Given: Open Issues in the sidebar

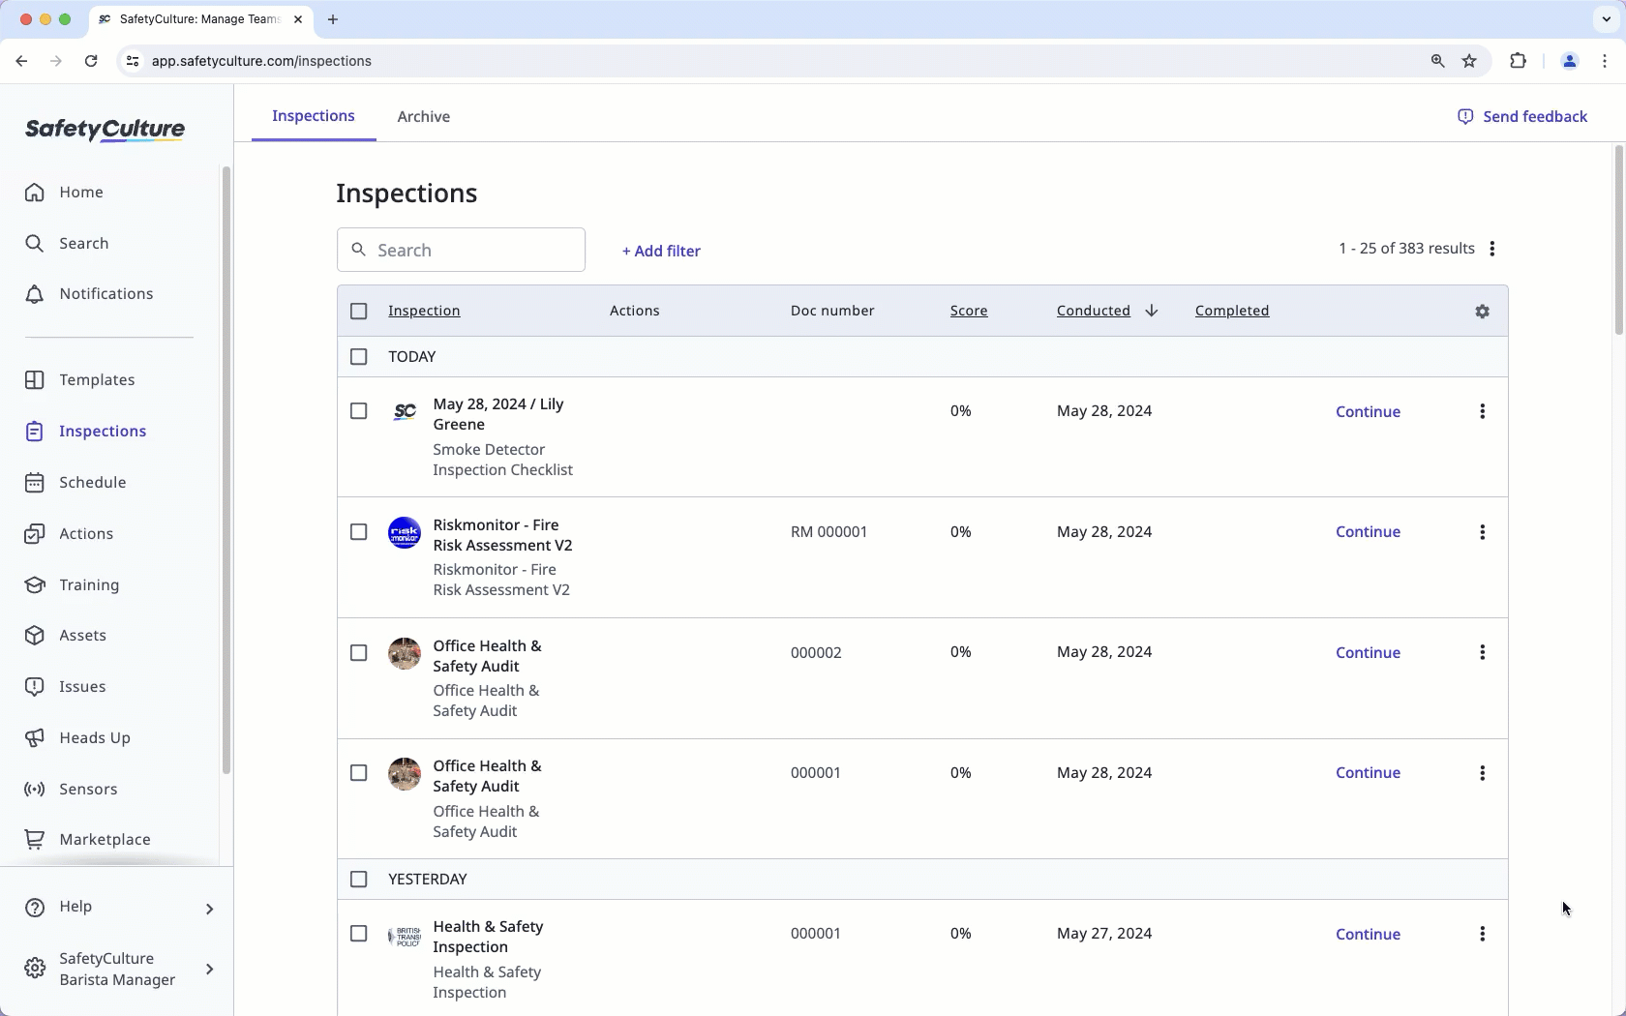Looking at the screenshot, I should [65, 686].
